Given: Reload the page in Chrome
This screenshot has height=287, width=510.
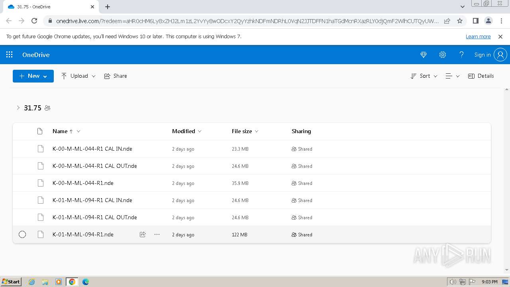Looking at the screenshot, I should click(x=34, y=21).
